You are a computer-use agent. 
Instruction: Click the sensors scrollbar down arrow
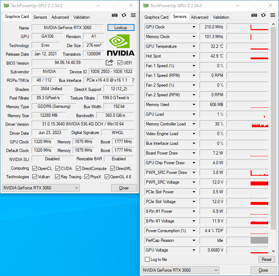(x=274, y=251)
